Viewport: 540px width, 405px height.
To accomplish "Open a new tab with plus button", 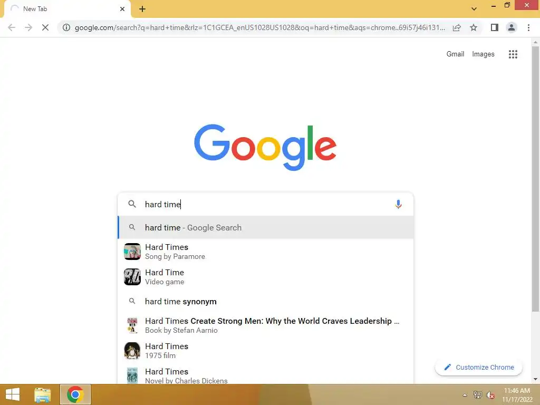I will (x=142, y=9).
